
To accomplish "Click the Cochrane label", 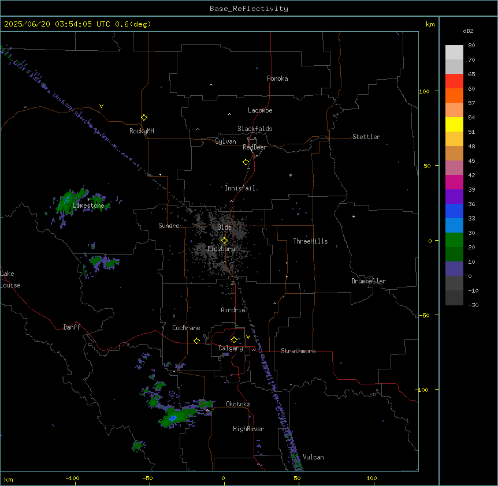I will pyautogui.click(x=186, y=328).
